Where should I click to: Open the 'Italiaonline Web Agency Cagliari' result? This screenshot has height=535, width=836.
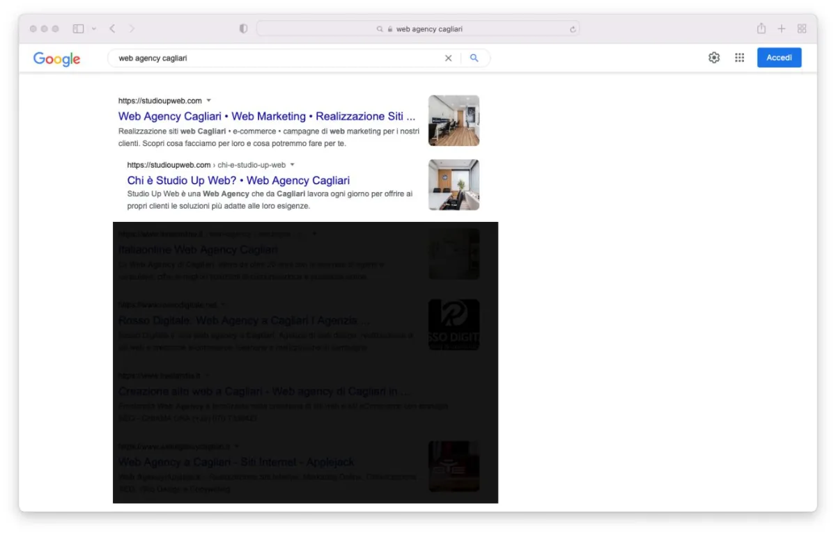(x=198, y=250)
